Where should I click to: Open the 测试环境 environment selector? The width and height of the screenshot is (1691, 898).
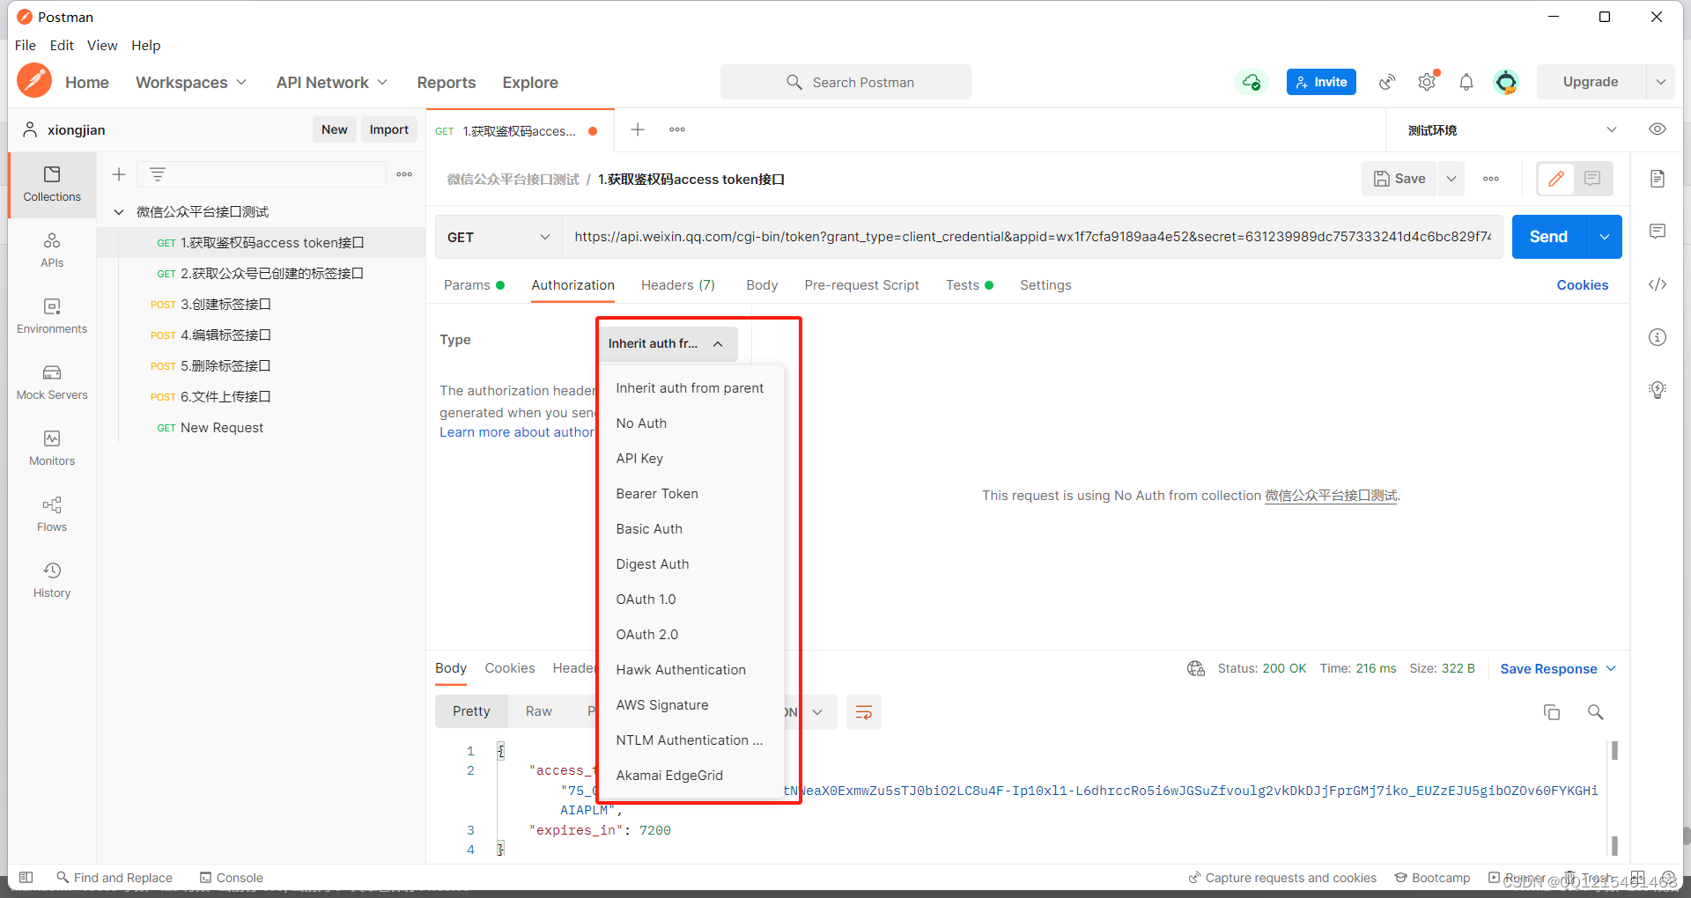point(1511,129)
